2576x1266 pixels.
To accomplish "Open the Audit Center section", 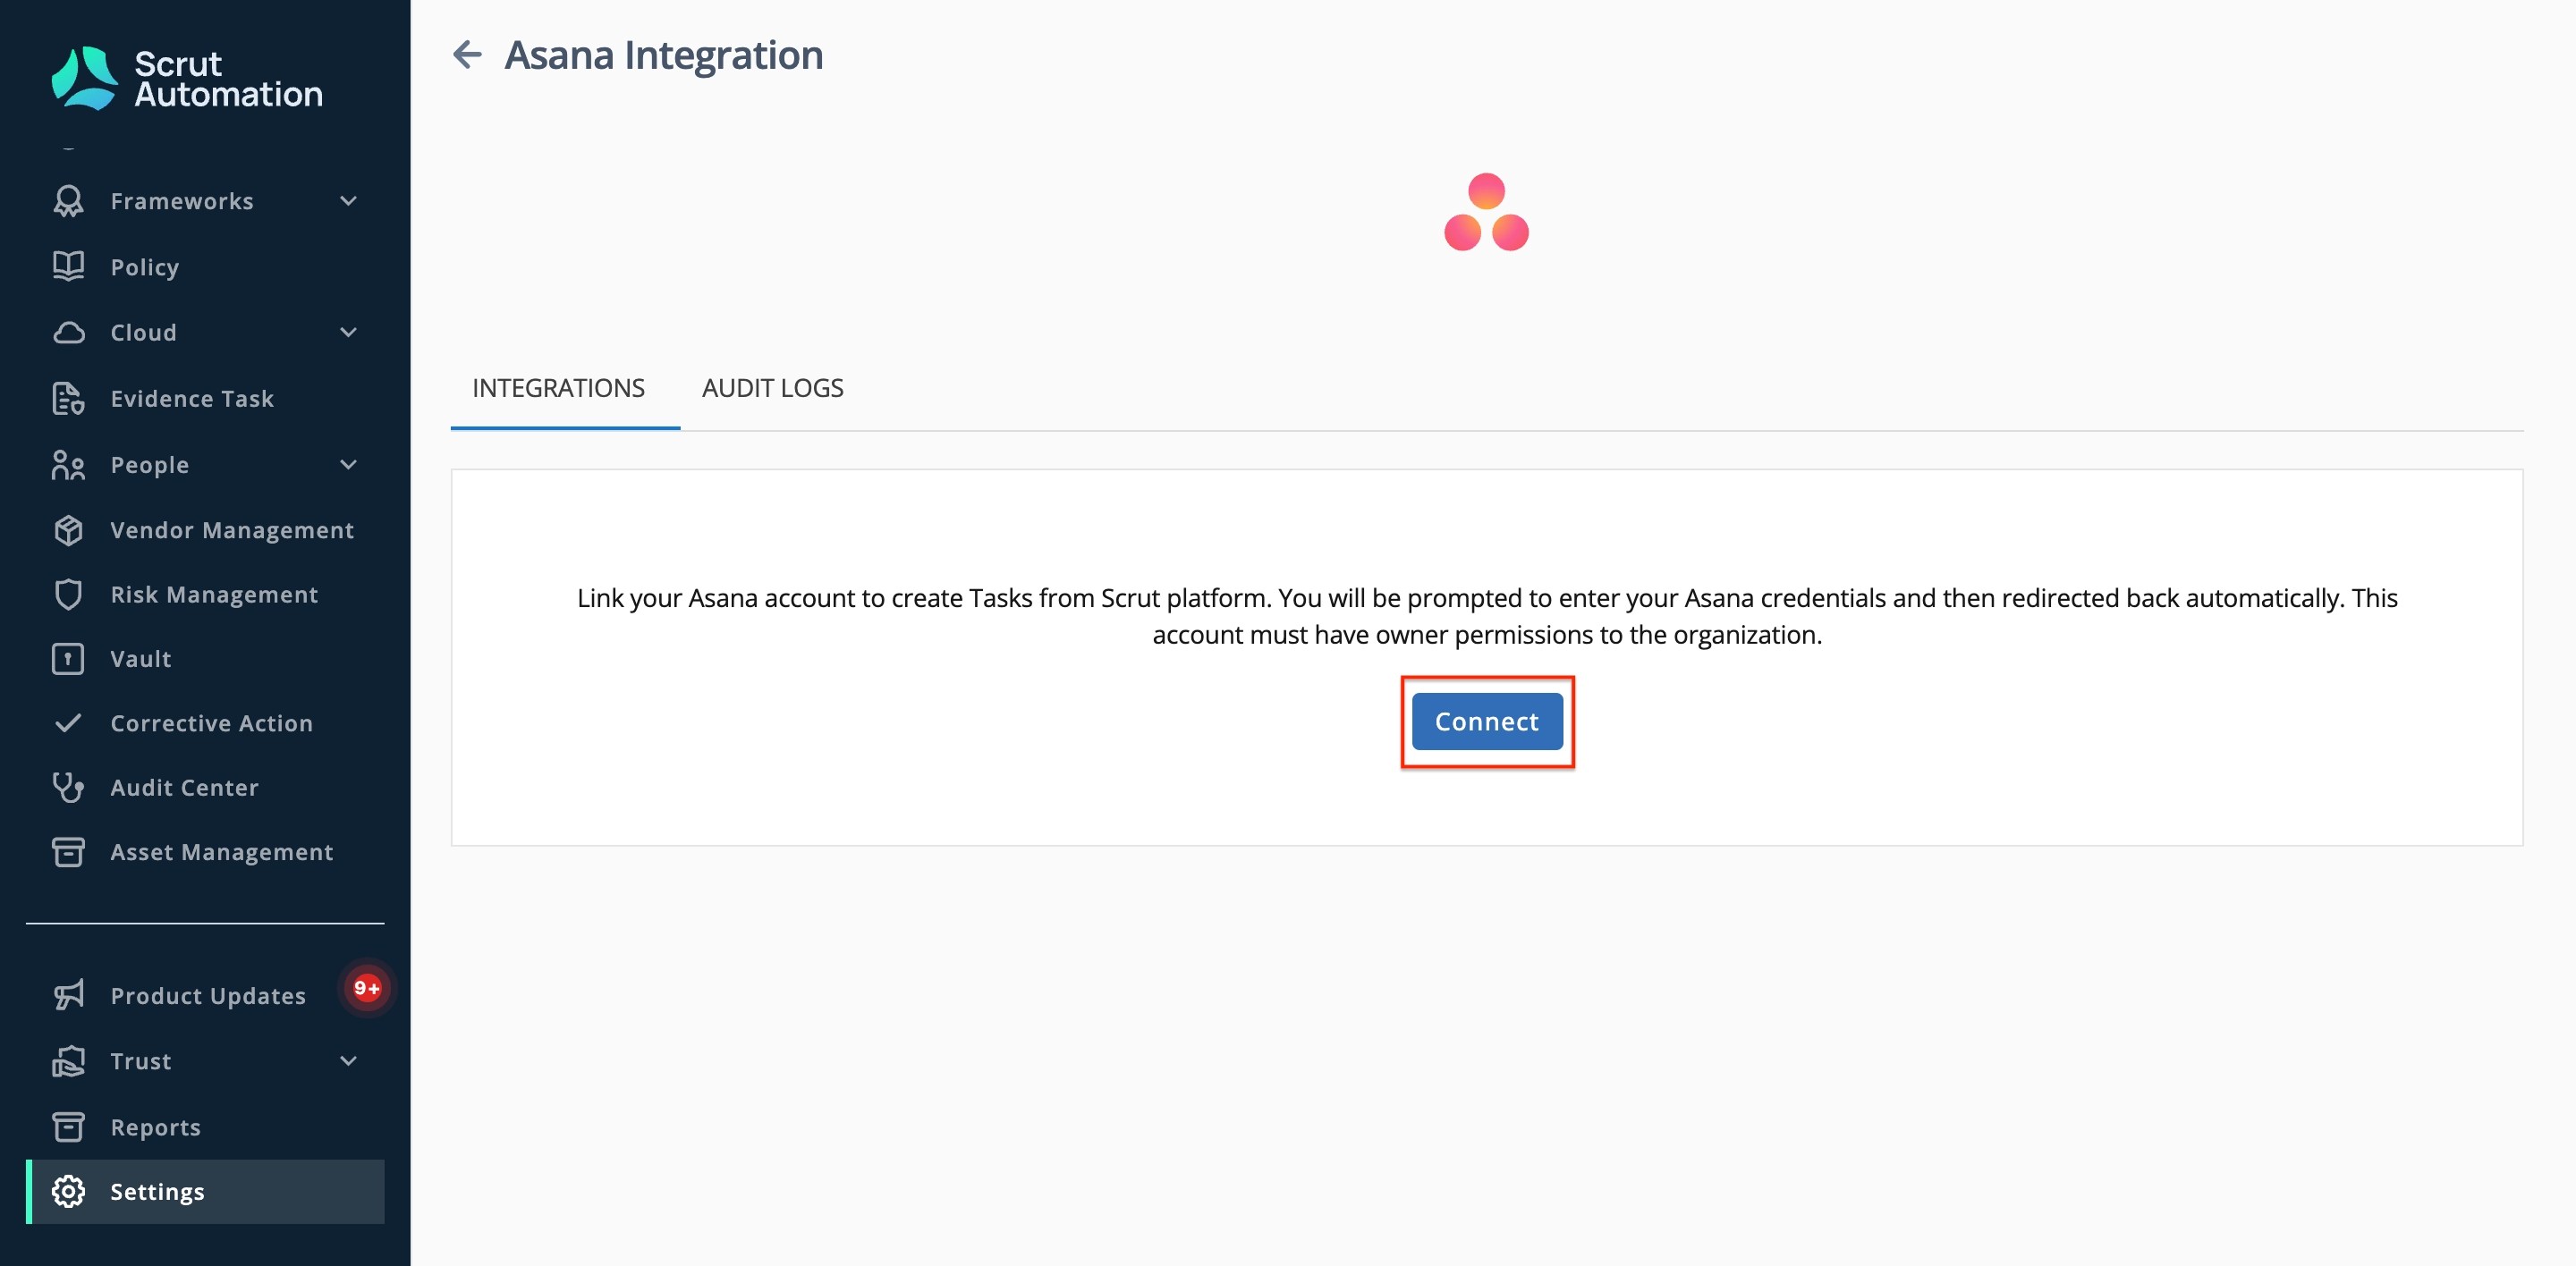I will pyautogui.click(x=183, y=788).
